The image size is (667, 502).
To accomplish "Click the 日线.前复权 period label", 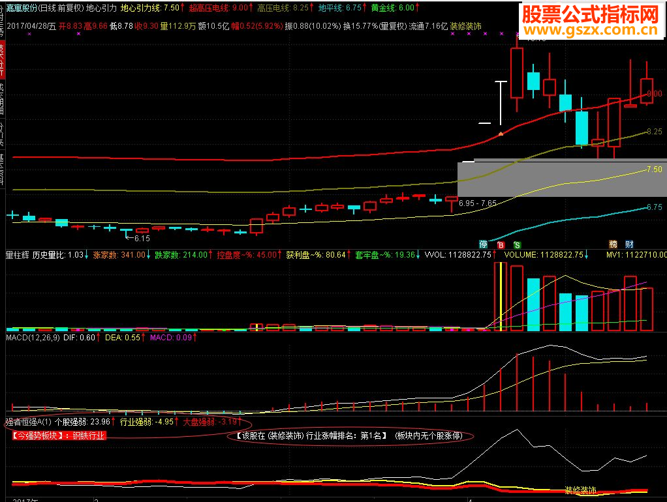I will (x=61, y=8).
